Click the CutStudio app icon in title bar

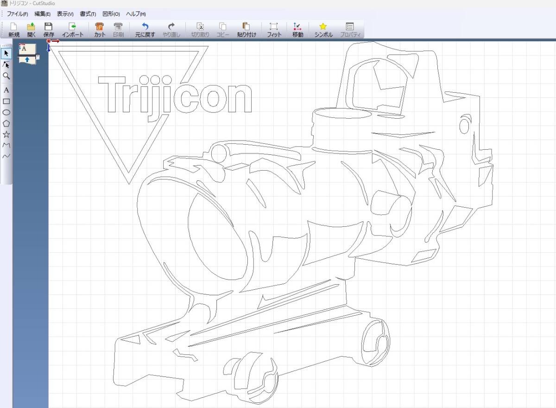(x=4, y=3)
